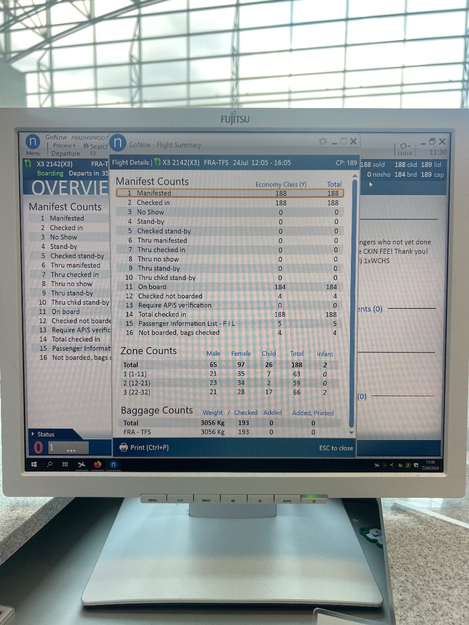Click the Windows Start button

34,464
